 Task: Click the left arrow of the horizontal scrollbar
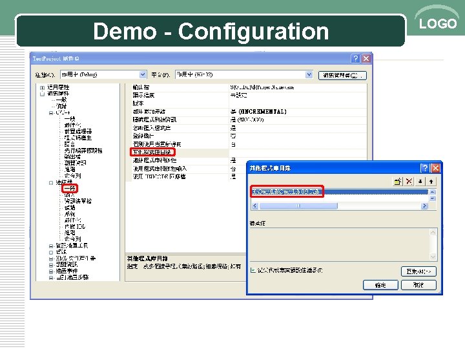[x=255, y=206]
